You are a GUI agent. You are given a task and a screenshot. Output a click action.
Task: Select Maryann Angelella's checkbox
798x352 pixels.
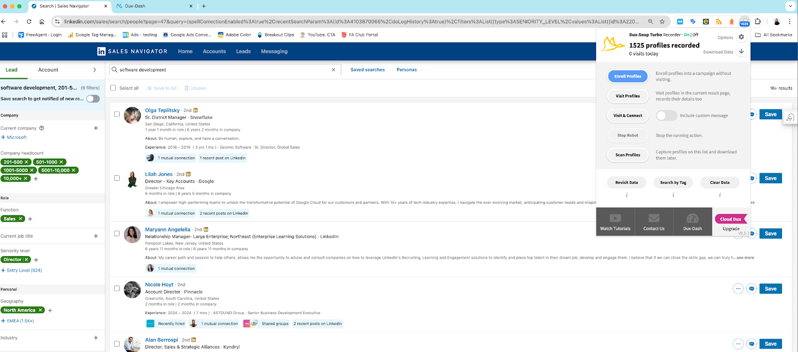point(117,233)
